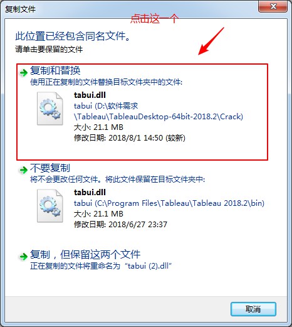Click the gear DLL icon from Program Files

coord(50,206)
